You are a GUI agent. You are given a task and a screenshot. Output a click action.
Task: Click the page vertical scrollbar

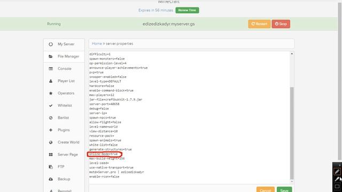pyautogui.click(x=340, y=81)
